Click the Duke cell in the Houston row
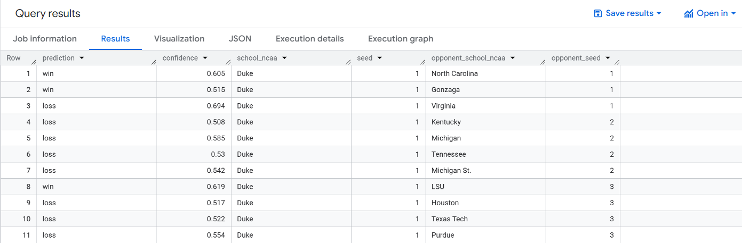This screenshot has height=243, width=742. click(x=245, y=203)
